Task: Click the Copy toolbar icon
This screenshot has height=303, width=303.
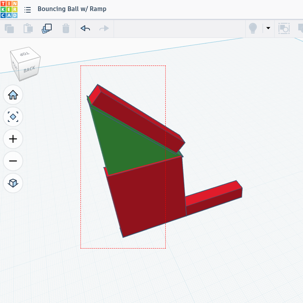Action: (x=9, y=28)
